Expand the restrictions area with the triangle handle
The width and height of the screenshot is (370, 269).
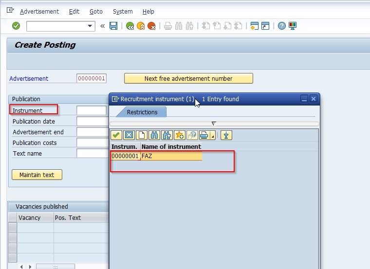coord(214,124)
